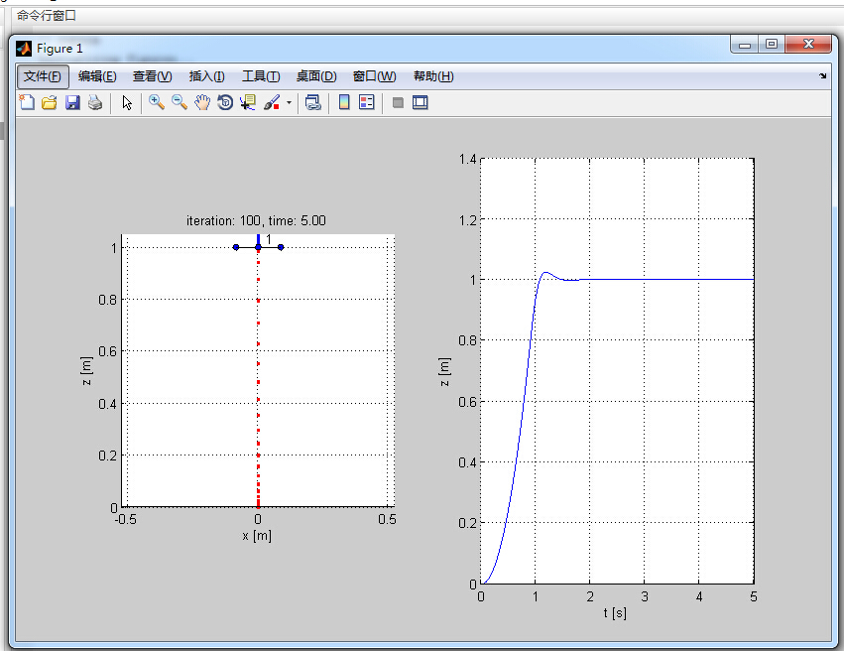Viewport: 844px width, 651px height.
Task: Click the Link Plot toolbar icon
Action: click(313, 102)
